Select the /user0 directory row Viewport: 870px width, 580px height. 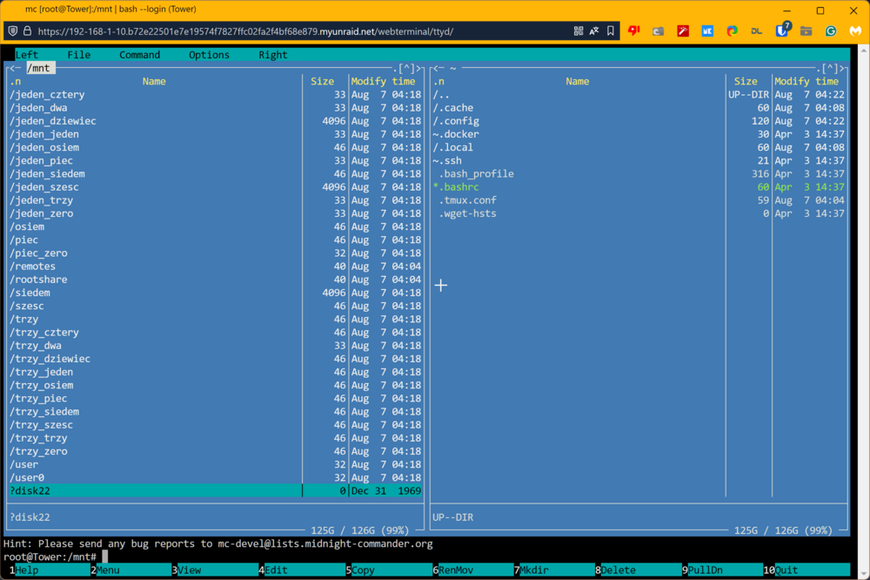[x=215, y=477]
